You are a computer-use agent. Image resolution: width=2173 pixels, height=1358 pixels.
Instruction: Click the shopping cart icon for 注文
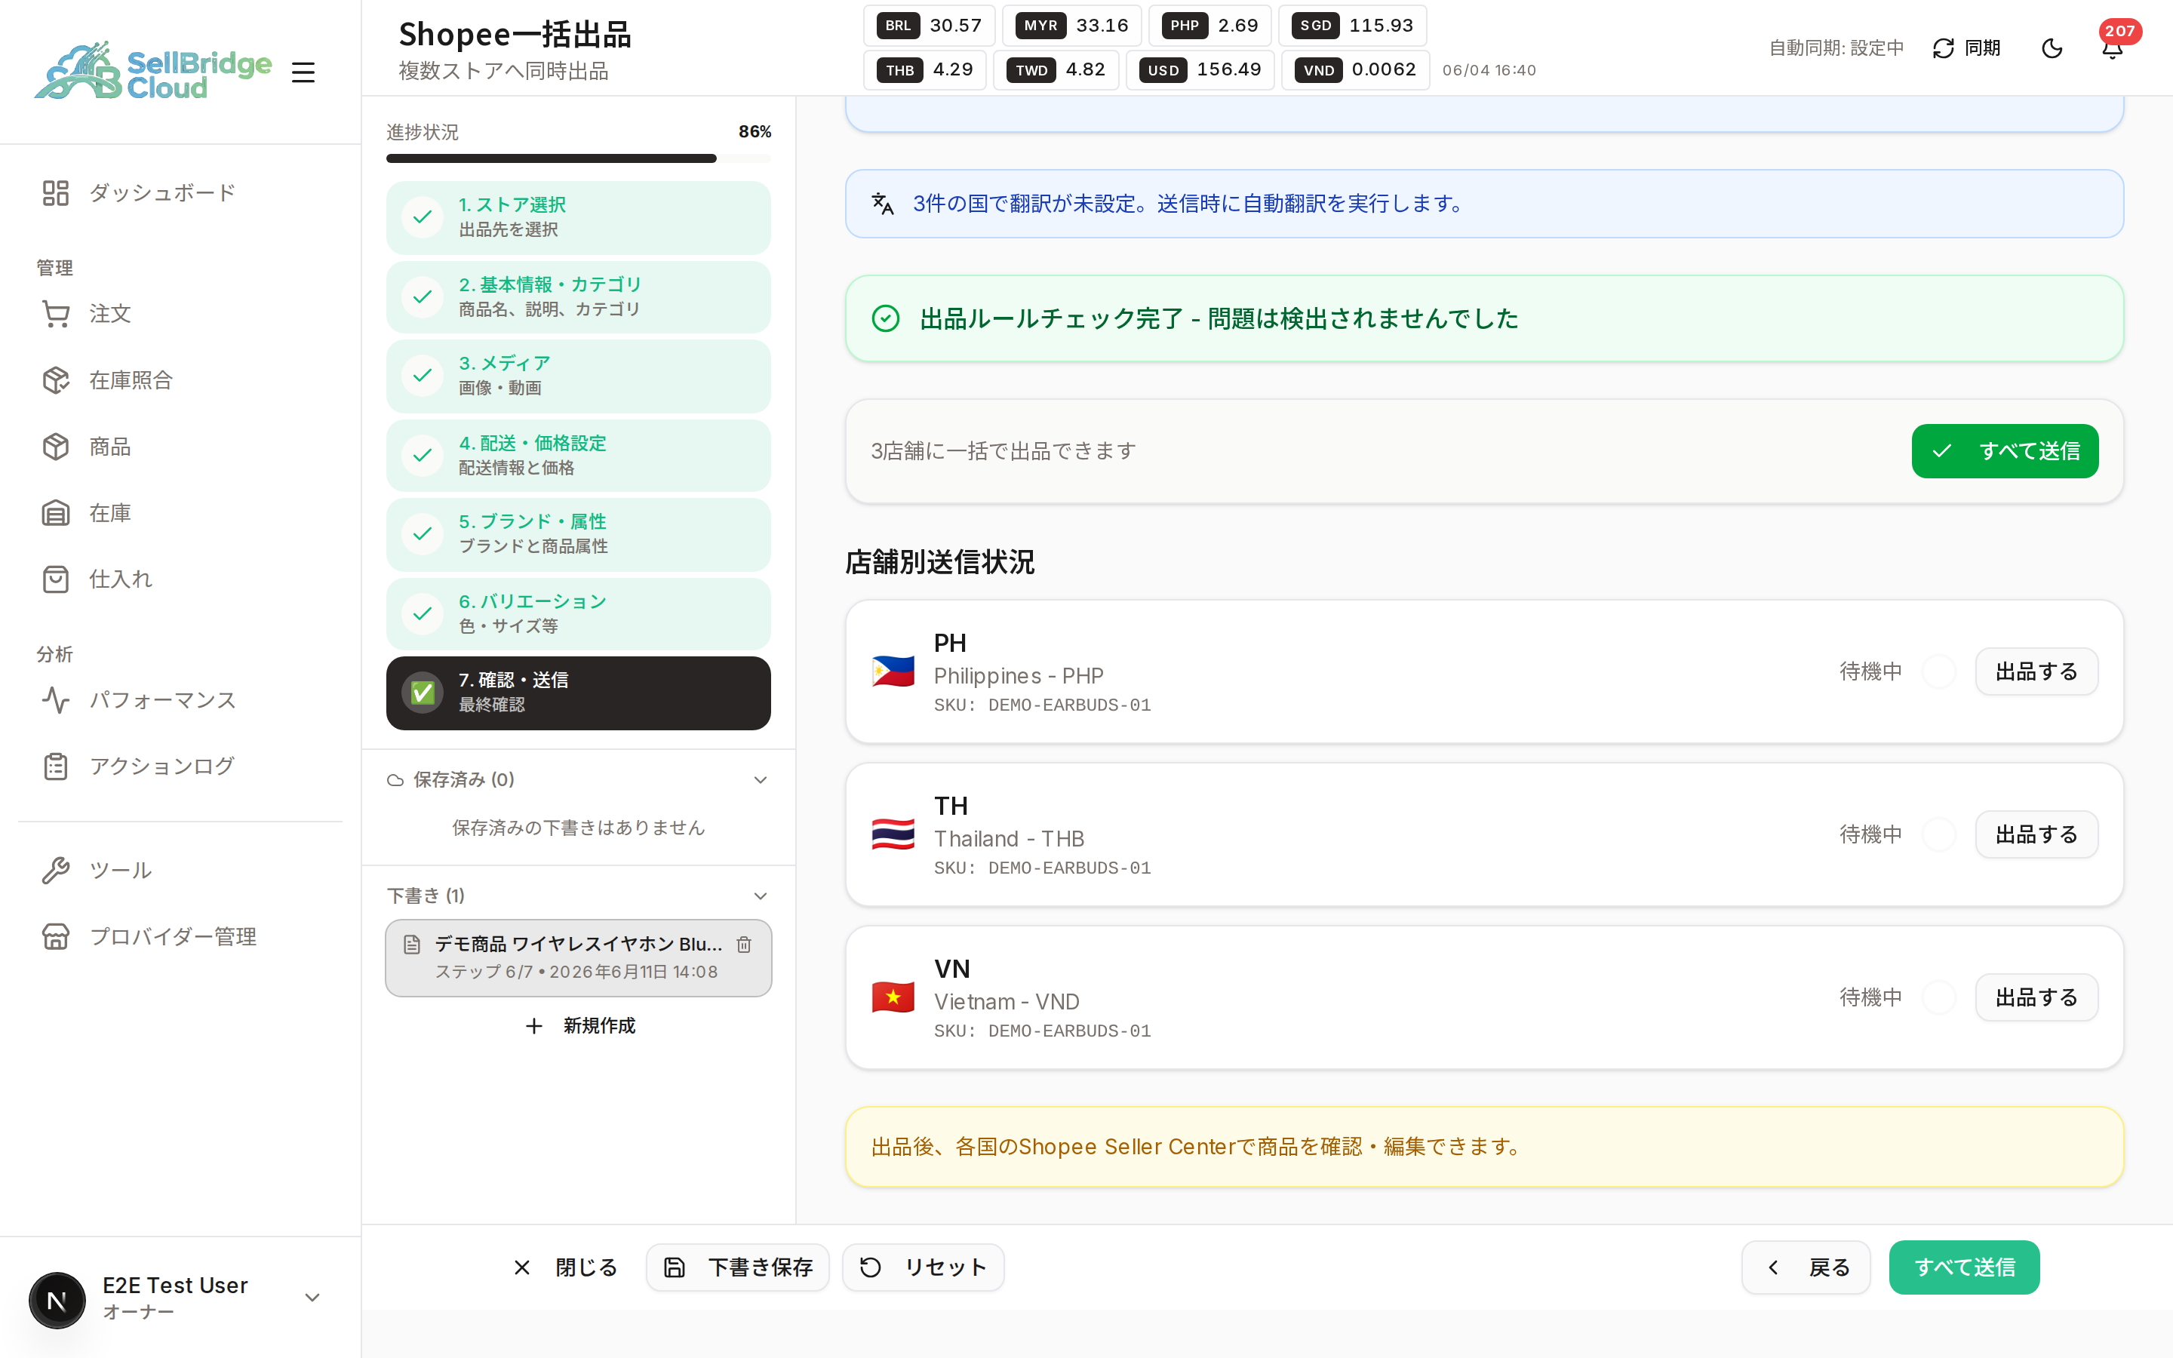(56, 313)
